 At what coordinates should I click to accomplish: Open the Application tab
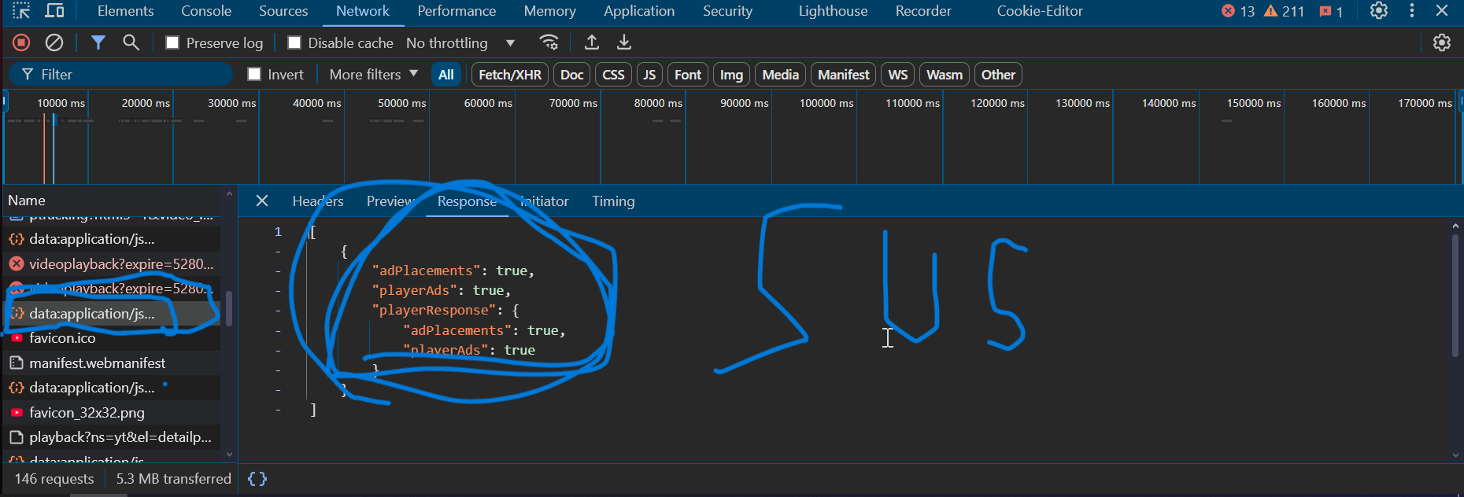coord(639,11)
